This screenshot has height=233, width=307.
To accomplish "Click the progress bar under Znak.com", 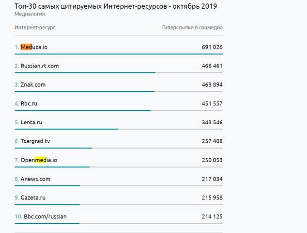I will pyautogui.click(x=85, y=91).
